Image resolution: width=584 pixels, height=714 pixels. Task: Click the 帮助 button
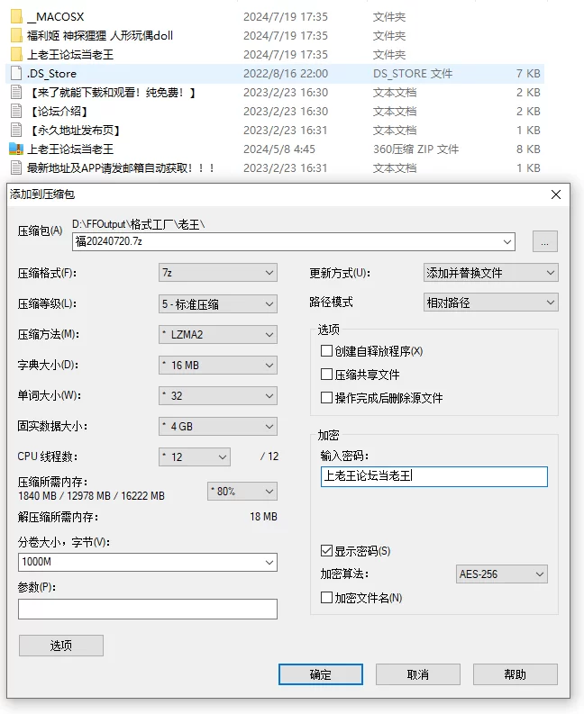516,674
